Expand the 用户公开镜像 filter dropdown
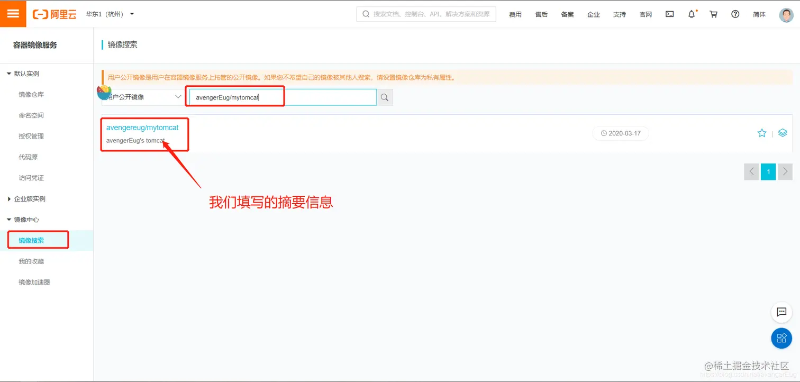800x382 pixels. (178, 97)
